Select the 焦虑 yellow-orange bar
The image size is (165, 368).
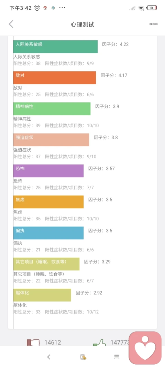pos(48,202)
